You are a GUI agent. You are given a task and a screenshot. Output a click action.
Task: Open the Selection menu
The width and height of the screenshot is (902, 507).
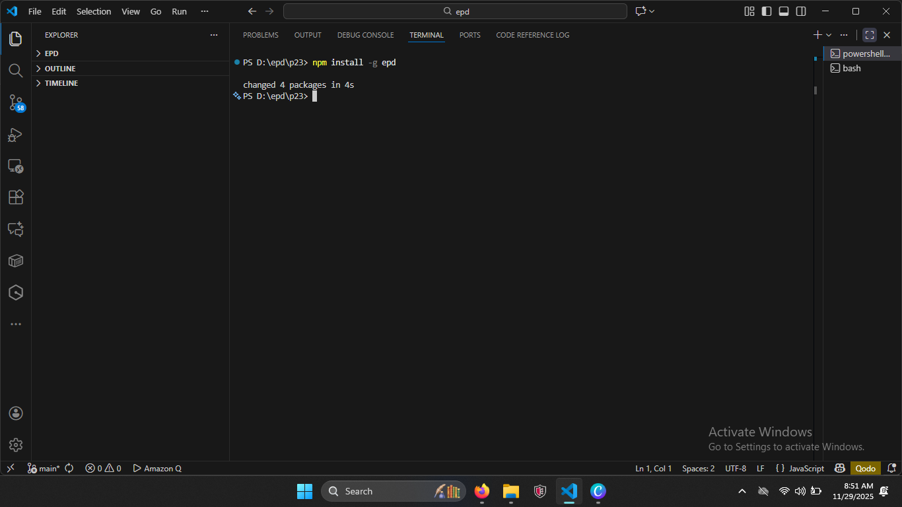(x=94, y=11)
